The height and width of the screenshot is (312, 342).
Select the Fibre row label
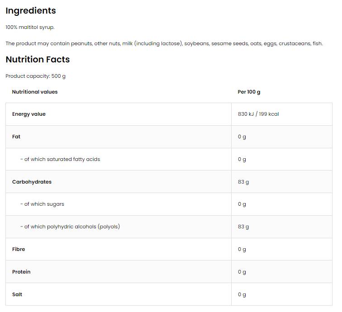pyautogui.click(x=19, y=249)
